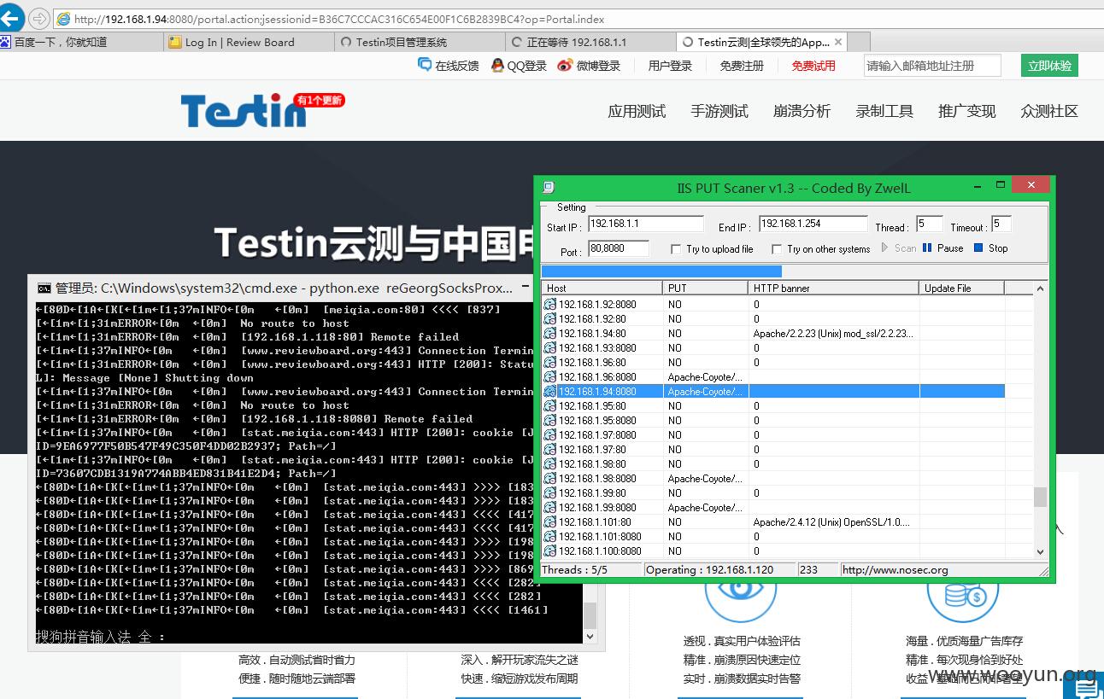The height and width of the screenshot is (699, 1104).
Task: Click the host icon for 192.168.1.94:80
Action: pos(550,333)
